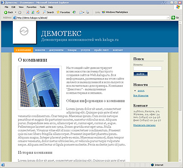Select the 'услуги' navigation tab
This screenshot has width=183, height=168.
(x=85, y=50)
